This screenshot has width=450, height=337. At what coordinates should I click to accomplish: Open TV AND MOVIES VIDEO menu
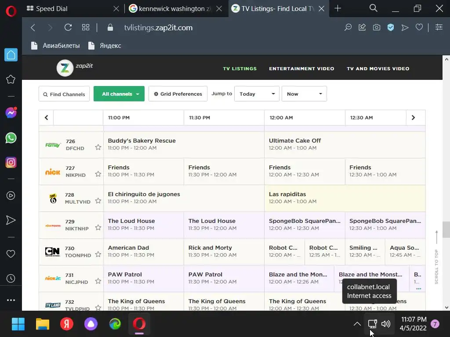(x=378, y=69)
